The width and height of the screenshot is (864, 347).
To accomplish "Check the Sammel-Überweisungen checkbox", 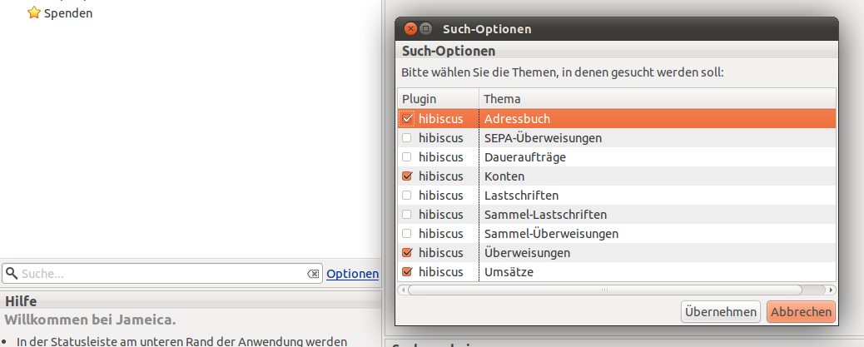I will 407,234.
